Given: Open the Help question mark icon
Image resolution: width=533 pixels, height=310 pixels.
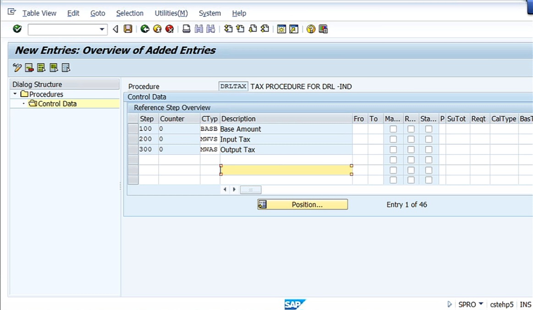Looking at the screenshot, I should (x=311, y=29).
